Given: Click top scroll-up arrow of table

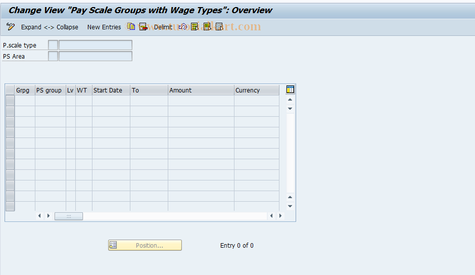Looking at the screenshot, I should tap(290, 100).
